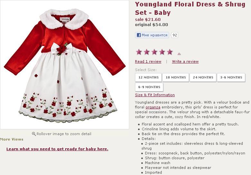The width and height of the screenshot is (251, 175).
Task: Open the rating breakdown bar chart icon
Action: (179, 54)
